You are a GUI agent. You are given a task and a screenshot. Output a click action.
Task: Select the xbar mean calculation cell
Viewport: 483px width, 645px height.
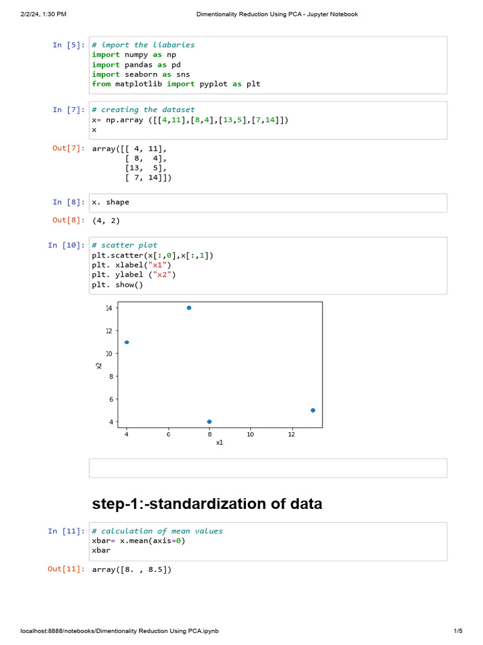coord(268,541)
